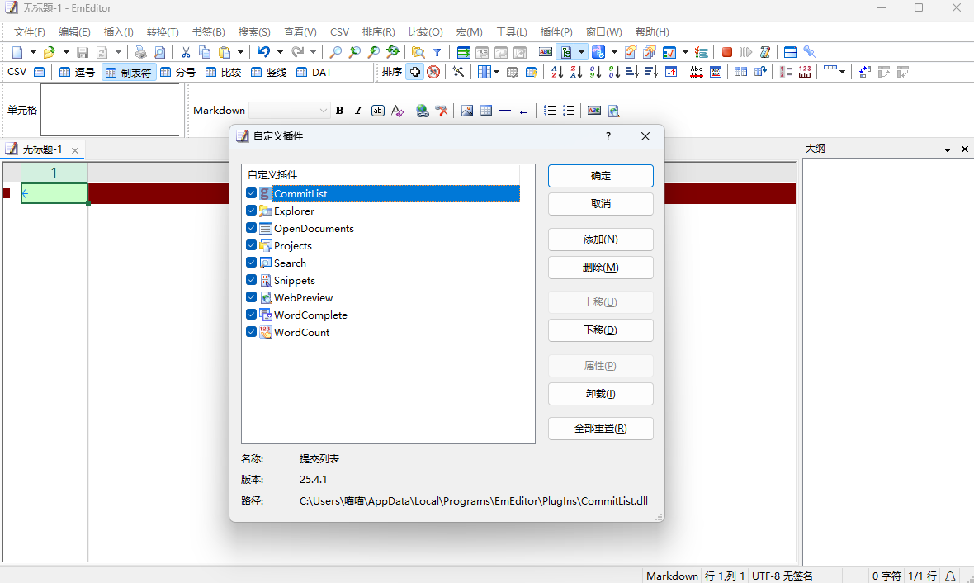Click the numbered list icon

click(x=550, y=111)
